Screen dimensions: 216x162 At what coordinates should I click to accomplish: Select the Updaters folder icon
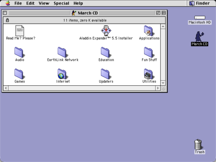point(106,74)
